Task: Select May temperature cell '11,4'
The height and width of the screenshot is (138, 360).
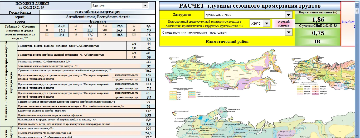Action: point(90,30)
